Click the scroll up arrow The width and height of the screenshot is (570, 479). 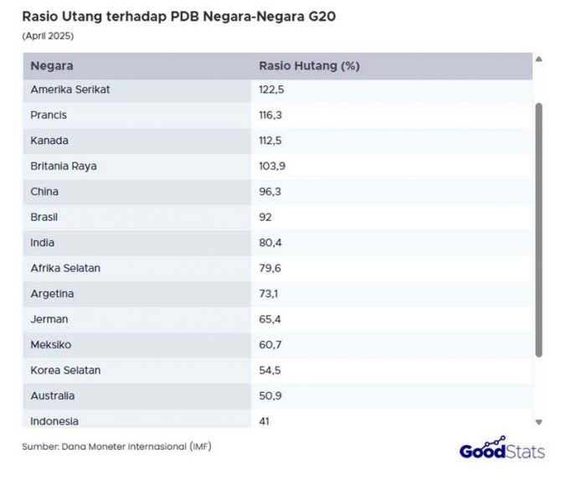538,59
